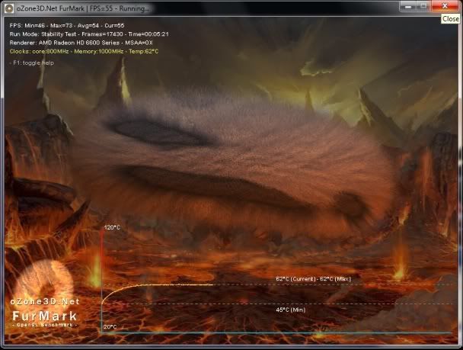This screenshot has width=463, height=350.
Task: Click the '120°C' graph axis label
Action: pyautogui.click(x=112, y=227)
